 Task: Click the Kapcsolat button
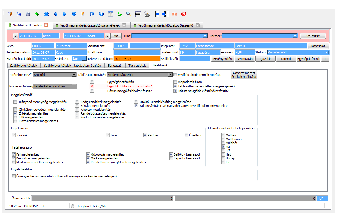coord(318,46)
